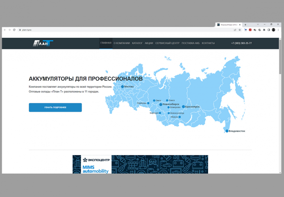The width and height of the screenshot is (284, 197).
Task: Go back to previous page
Action: point(5,30)
